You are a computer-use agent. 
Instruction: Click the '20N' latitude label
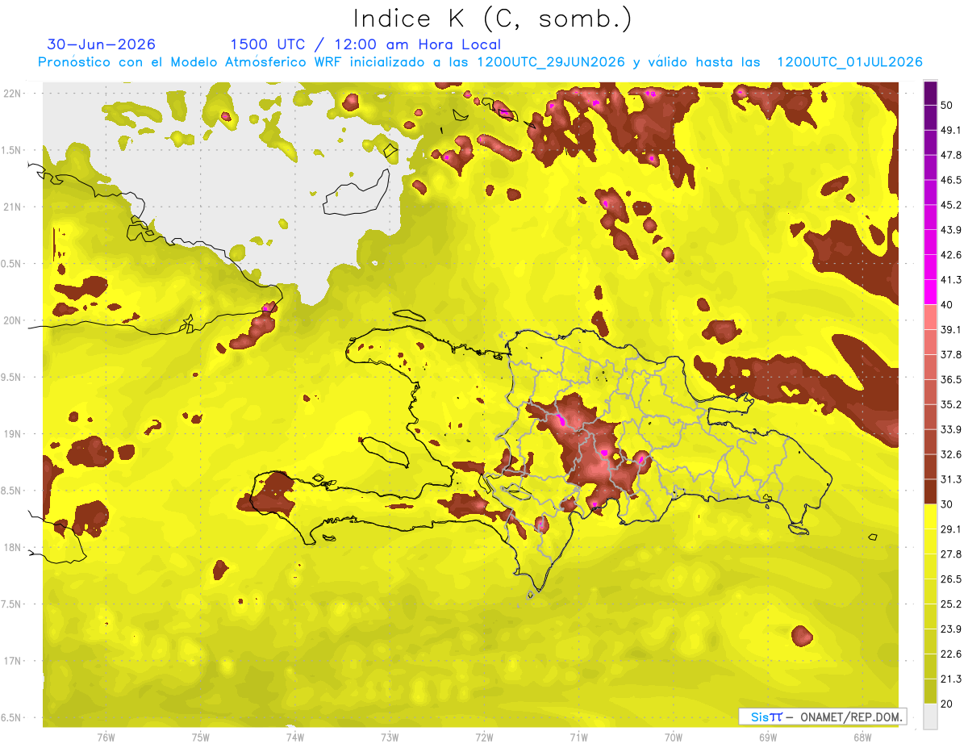pyautogui.click(x=14, y=321)
